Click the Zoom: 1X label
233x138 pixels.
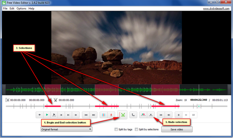(x=181, y=100)
